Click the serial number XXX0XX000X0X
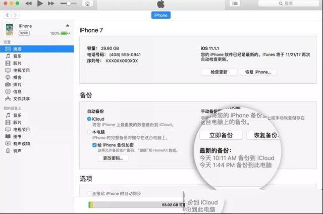 pos(122,61)
